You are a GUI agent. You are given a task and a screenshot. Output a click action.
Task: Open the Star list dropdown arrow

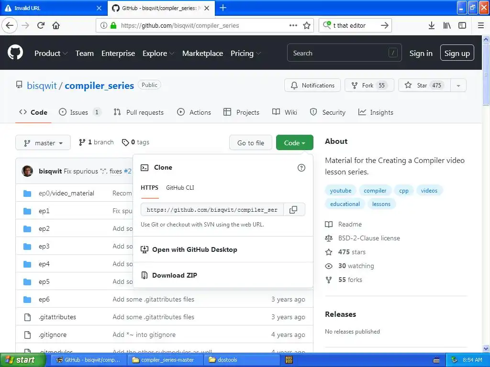(x=458, y=85)
